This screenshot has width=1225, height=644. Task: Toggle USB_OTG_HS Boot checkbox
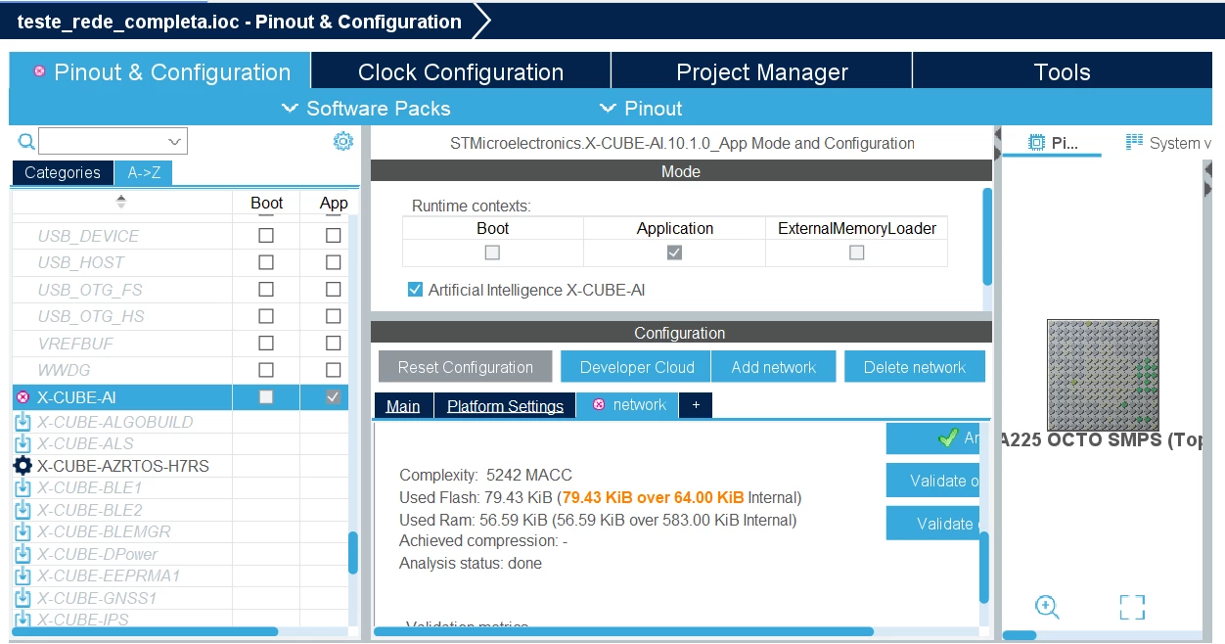pyautogui.click(x=266, y=316)
